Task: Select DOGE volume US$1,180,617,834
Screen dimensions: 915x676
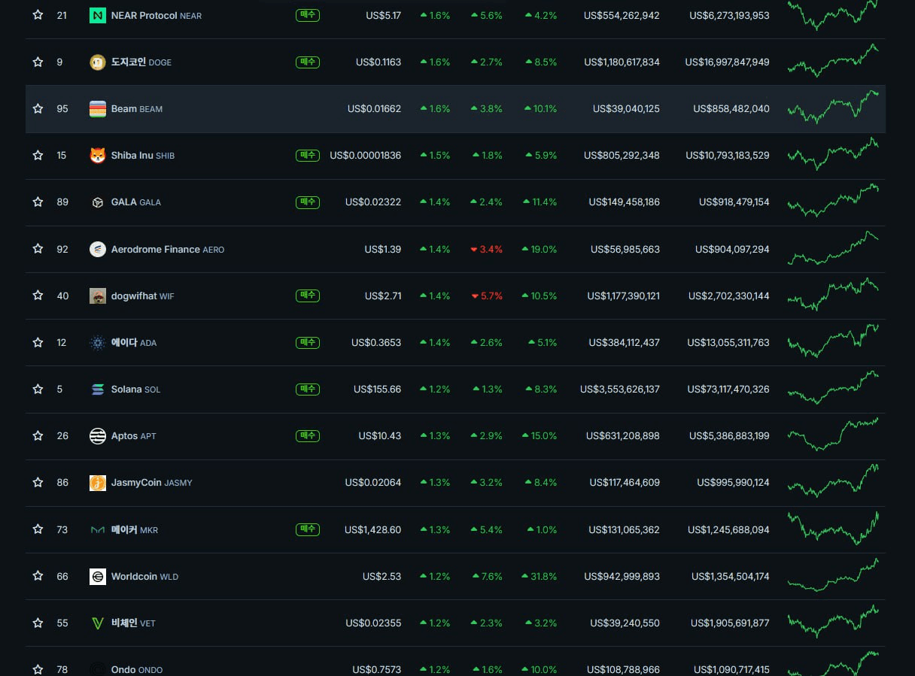Action: (x=622, y=62)
